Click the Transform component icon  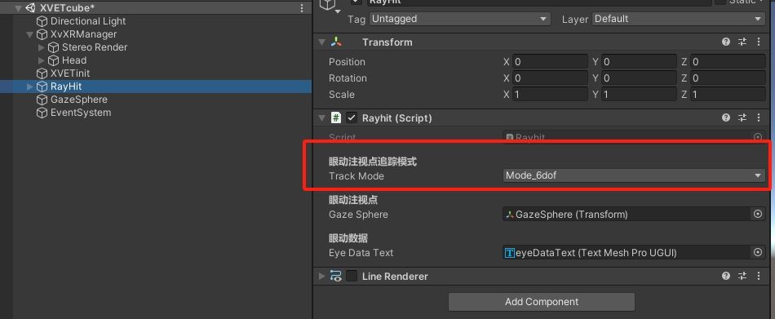pos(336,42)
